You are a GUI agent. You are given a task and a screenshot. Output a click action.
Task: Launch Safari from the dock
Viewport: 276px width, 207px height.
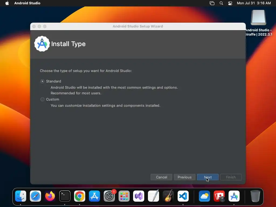(35, 196)
